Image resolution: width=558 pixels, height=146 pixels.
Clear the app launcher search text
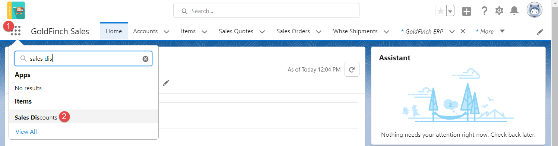[x=145, y=59]
